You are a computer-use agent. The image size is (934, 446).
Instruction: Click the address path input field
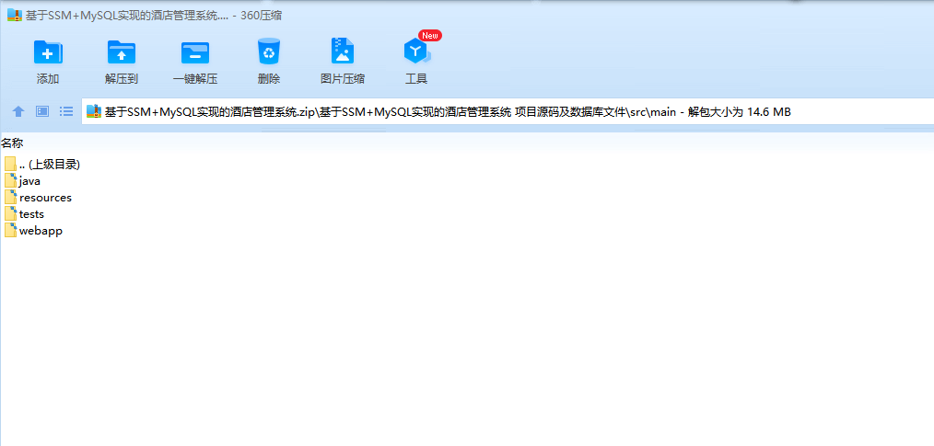pyautogui.click(x=508, y=111)
